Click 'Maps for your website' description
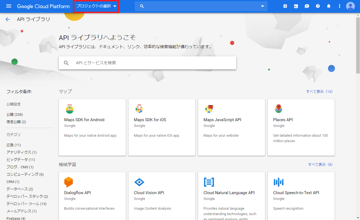The image size is (360, 220). click(x=221, y=136)
